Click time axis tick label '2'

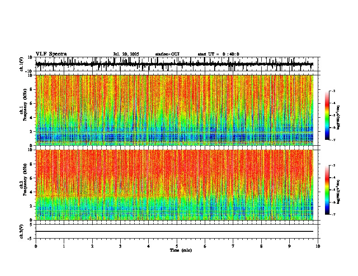coord(92,246)
